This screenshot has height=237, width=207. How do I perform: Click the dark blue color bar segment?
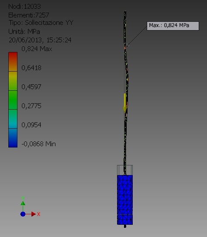(x=13, y=138)
